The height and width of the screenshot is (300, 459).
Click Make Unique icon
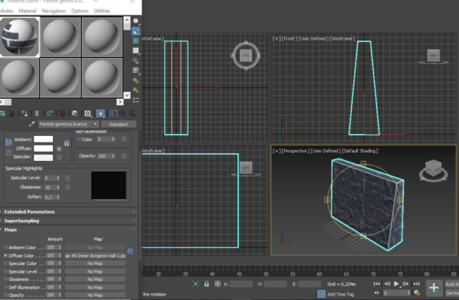coord(62,113)
